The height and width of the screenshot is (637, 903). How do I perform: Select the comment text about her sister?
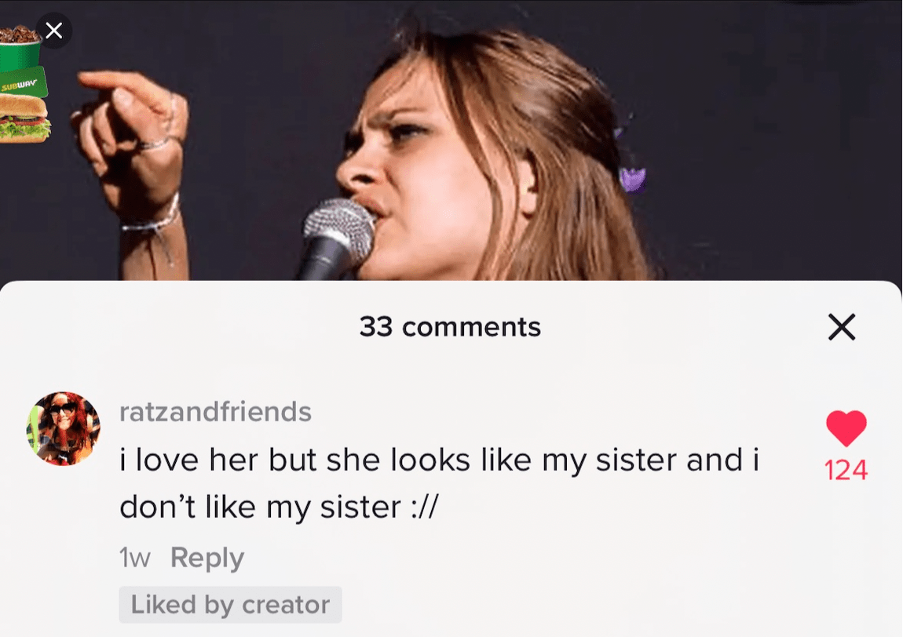pyautogui.click(x=438, y=483)
